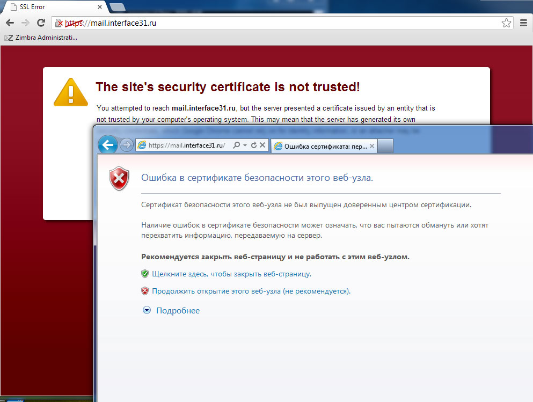Viewport: 533px width, 402px height.
Task: Click Internet Explorer back button
Action: [108, 145]
